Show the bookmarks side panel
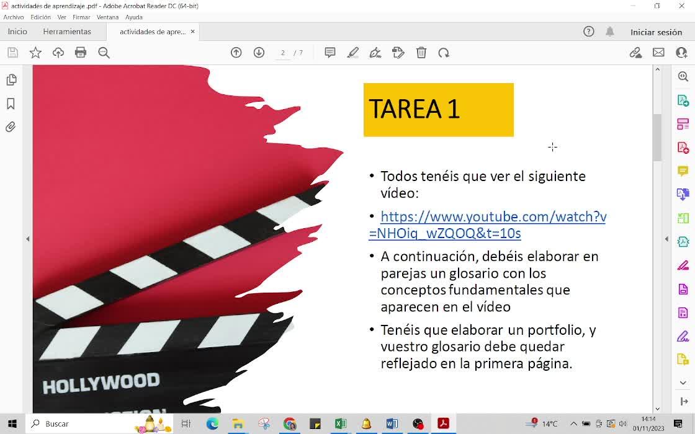Screen dimensions: 695x434 click(x=11, y=104)
